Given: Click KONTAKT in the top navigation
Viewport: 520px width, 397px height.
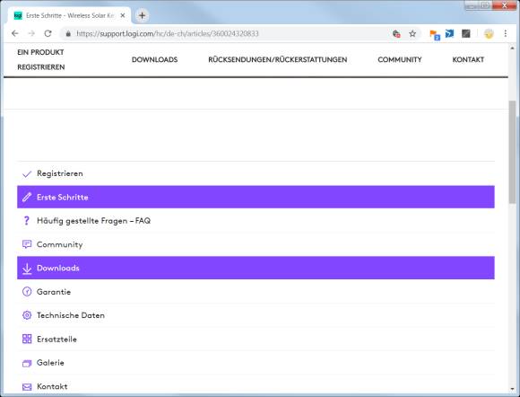Looking at the screenshot, I should (x=468, y=59).
